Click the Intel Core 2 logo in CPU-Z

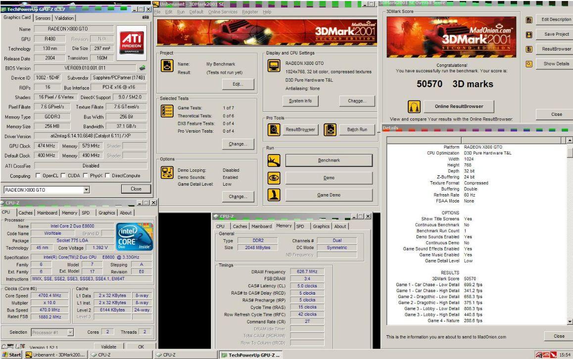[x=135, y=237]
